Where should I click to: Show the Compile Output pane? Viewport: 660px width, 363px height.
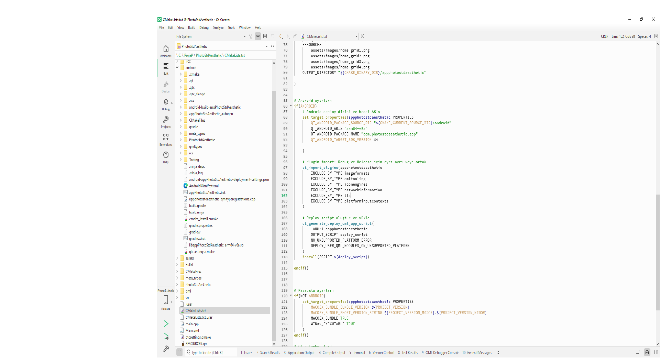tap(332, 352)
